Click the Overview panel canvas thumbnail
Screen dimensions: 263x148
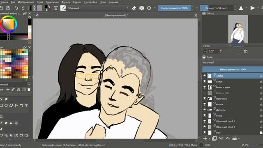pos(238,29)
